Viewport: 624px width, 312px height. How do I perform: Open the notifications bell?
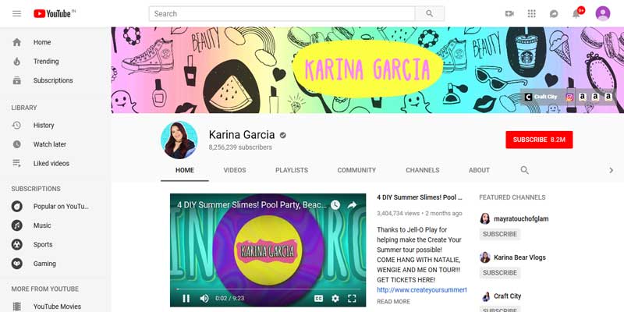(x=576, y=13)
